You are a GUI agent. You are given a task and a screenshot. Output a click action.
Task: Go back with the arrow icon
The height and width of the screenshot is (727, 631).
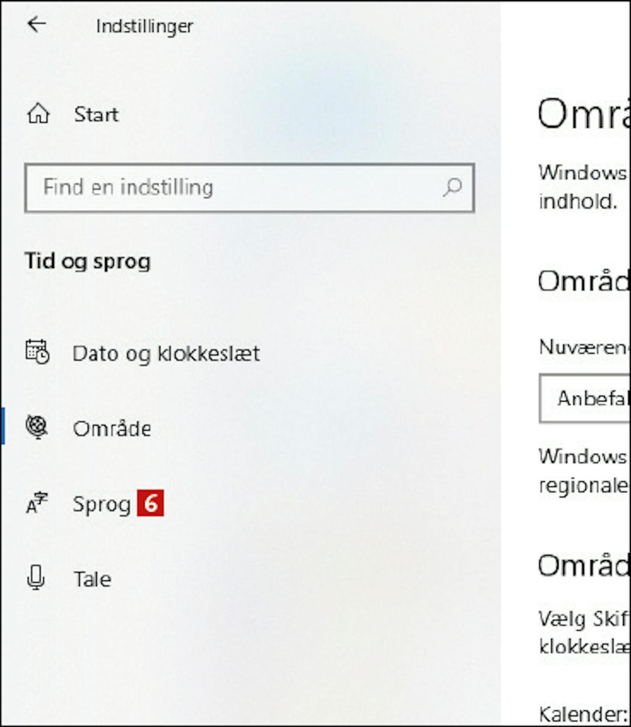[x=37, y=24]
